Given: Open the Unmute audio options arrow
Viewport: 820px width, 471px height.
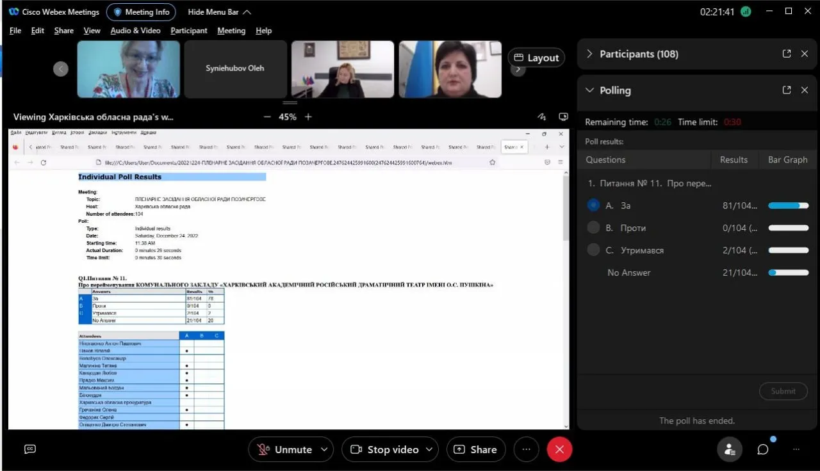Looking at the screenshot, I should coord(324,449).
